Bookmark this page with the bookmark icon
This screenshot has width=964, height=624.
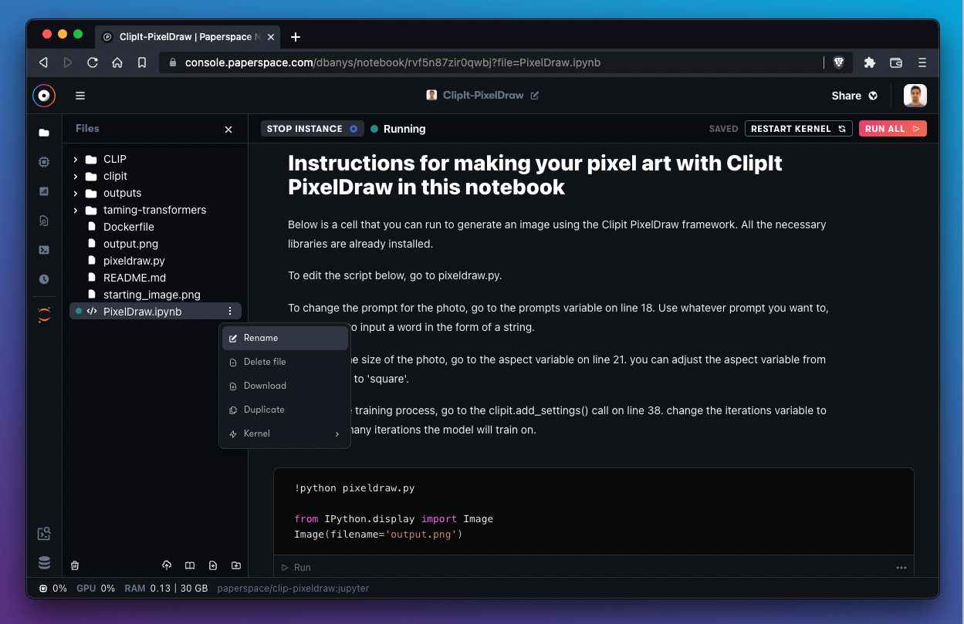click(x=142, y=62)
